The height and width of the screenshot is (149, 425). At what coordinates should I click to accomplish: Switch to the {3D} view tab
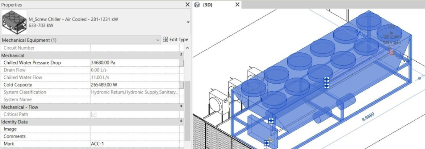click(x=207, y=5)
